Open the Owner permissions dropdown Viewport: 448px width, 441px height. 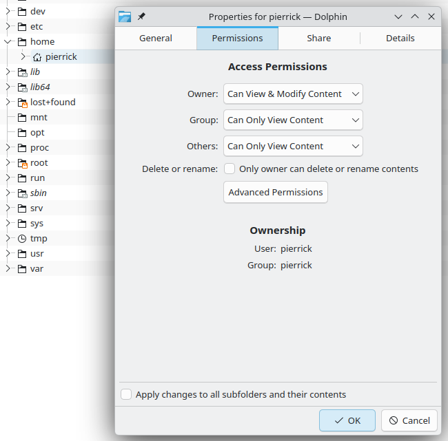pos(293,94)
